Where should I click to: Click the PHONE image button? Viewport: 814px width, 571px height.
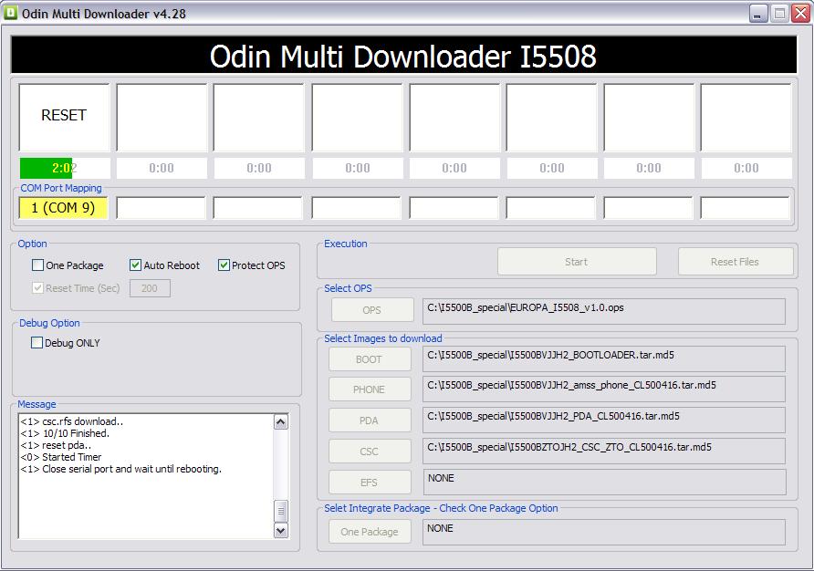pyautogui.click(x=369, y=389)
